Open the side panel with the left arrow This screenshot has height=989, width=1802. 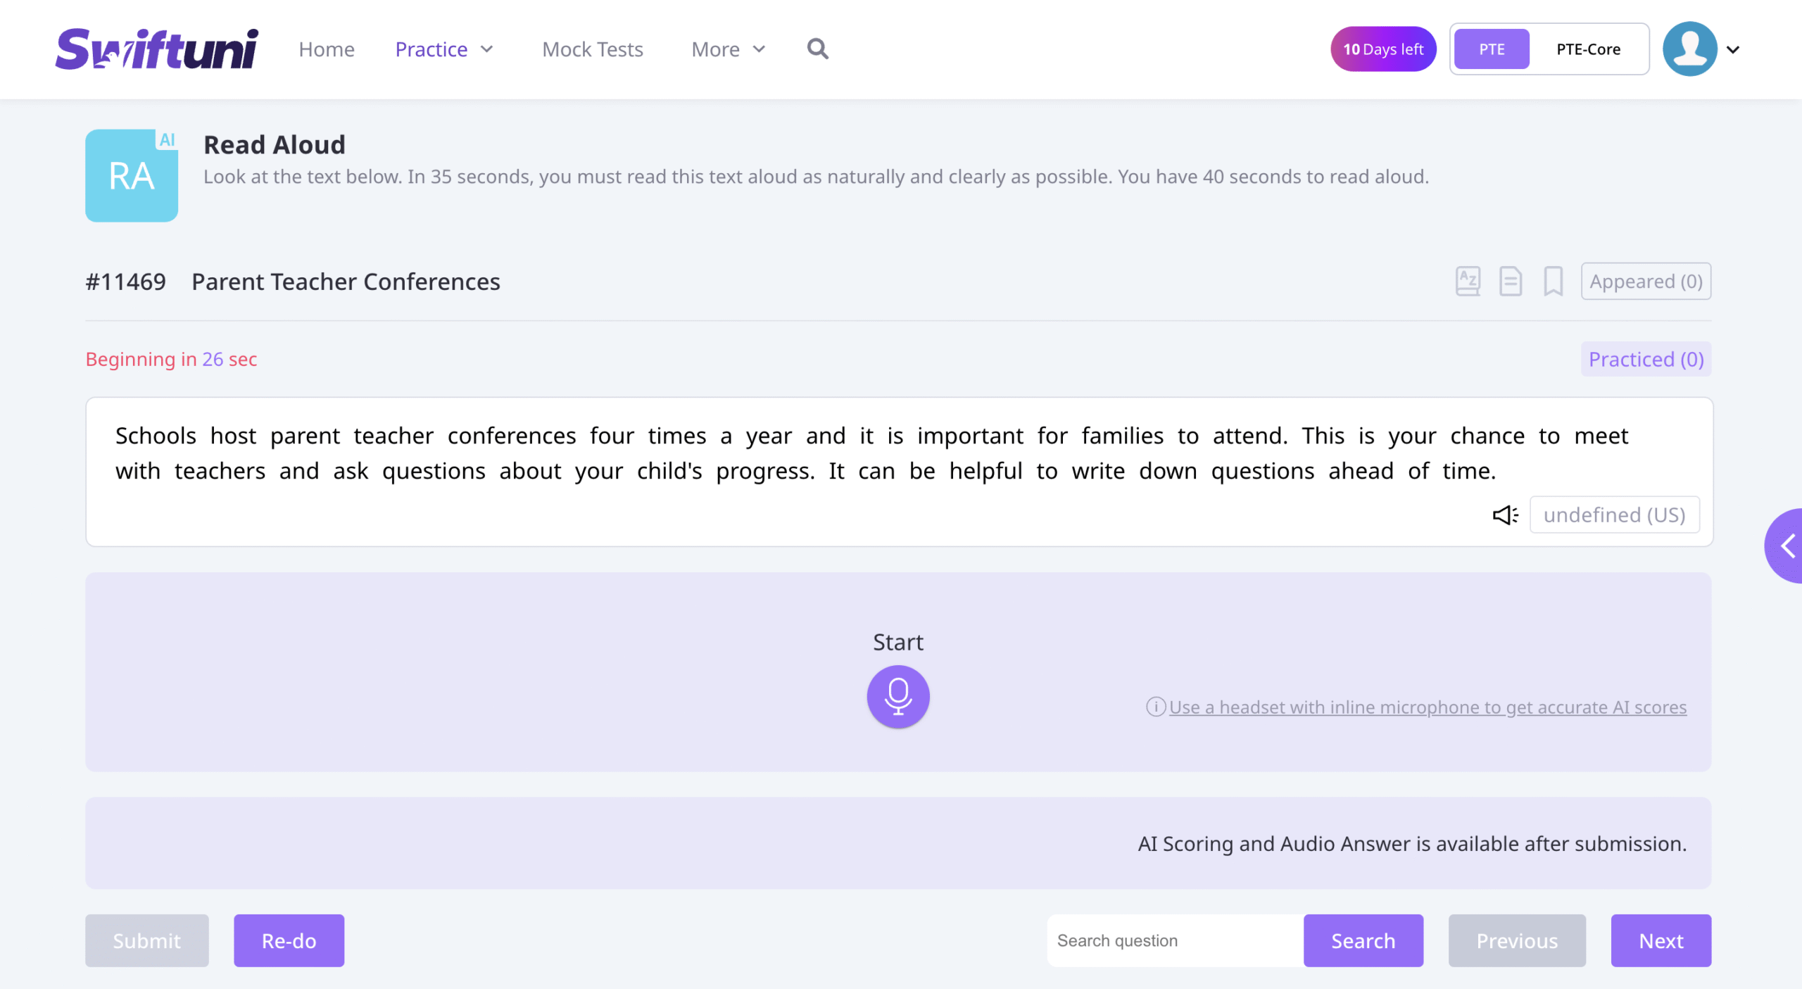point(1787,546)
